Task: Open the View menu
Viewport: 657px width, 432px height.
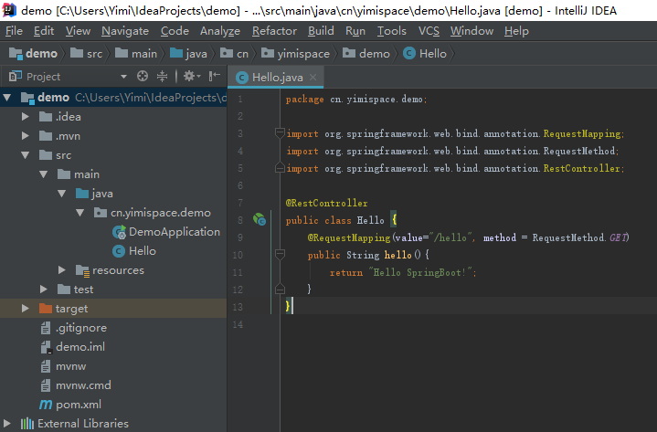Action: click(78, 31)
